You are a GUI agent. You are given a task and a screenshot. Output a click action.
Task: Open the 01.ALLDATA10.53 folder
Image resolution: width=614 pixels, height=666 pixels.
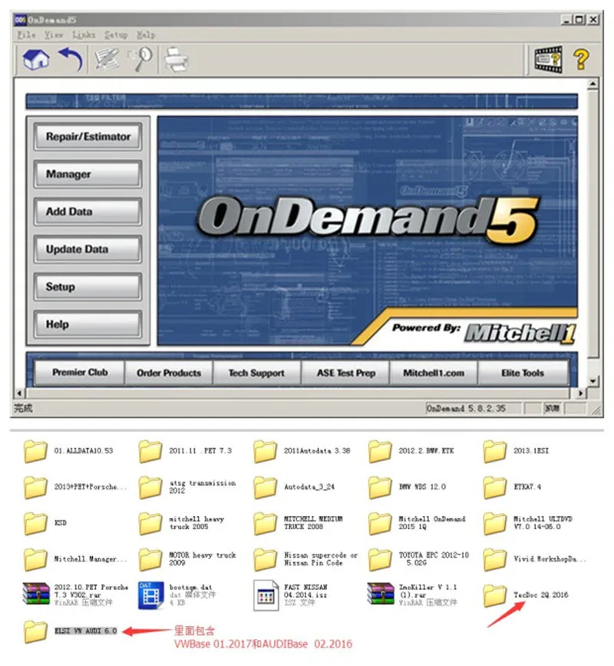tap(69, 451)
